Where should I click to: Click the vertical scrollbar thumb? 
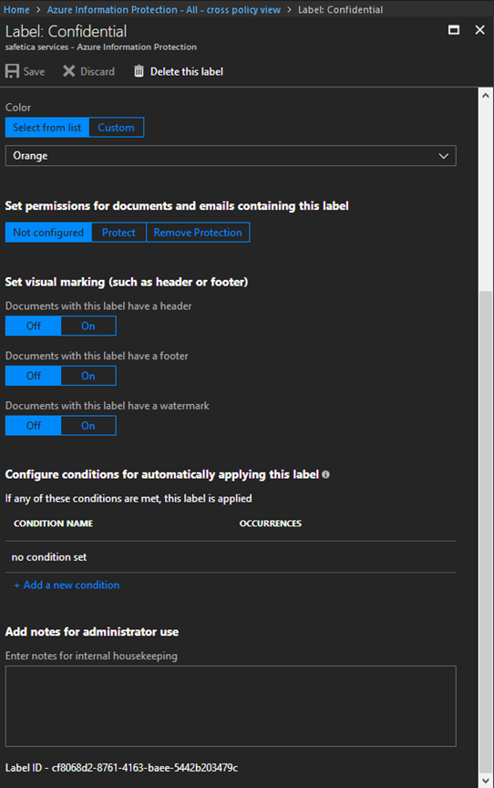click(x=486, y=533)
